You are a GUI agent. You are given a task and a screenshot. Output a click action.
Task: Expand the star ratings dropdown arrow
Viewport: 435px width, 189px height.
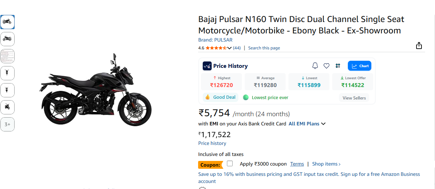[x=229, y=48]
